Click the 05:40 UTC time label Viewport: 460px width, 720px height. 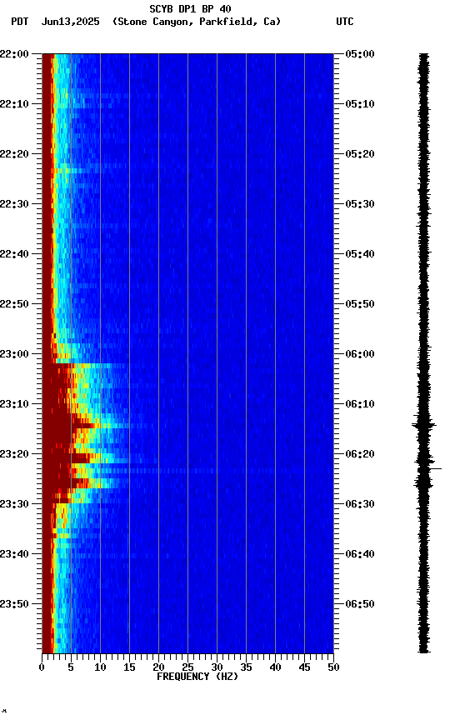click(x=360, y=254)
